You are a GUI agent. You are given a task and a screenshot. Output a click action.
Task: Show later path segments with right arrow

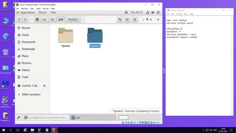pos(83,20)
